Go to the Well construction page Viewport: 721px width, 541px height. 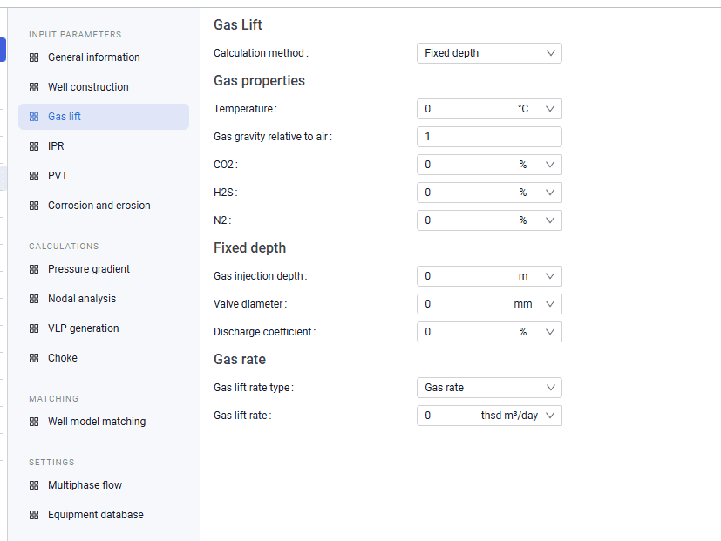tap(104, 87)
